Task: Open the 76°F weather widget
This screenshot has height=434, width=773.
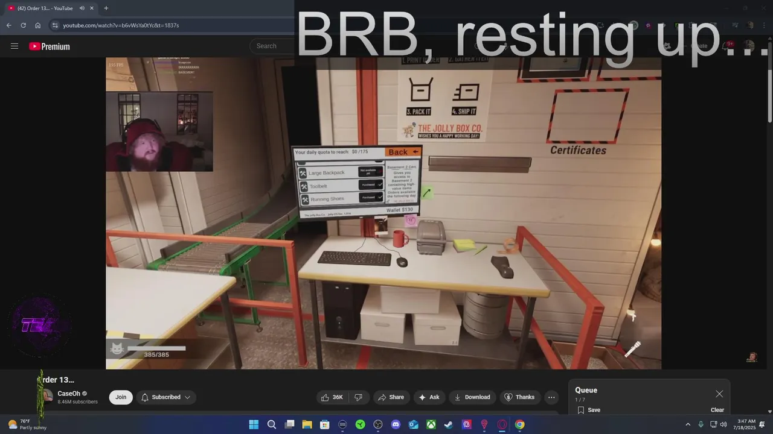Action: coord(27,424)
